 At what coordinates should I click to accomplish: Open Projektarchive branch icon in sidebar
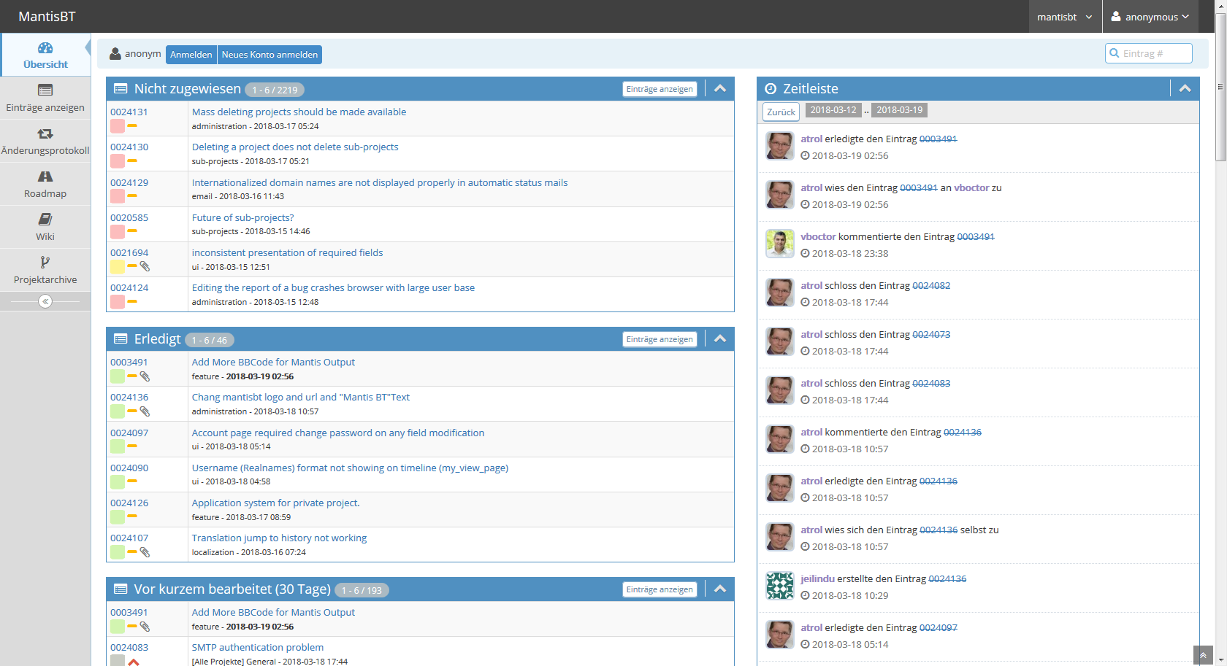tap(45, 263)
